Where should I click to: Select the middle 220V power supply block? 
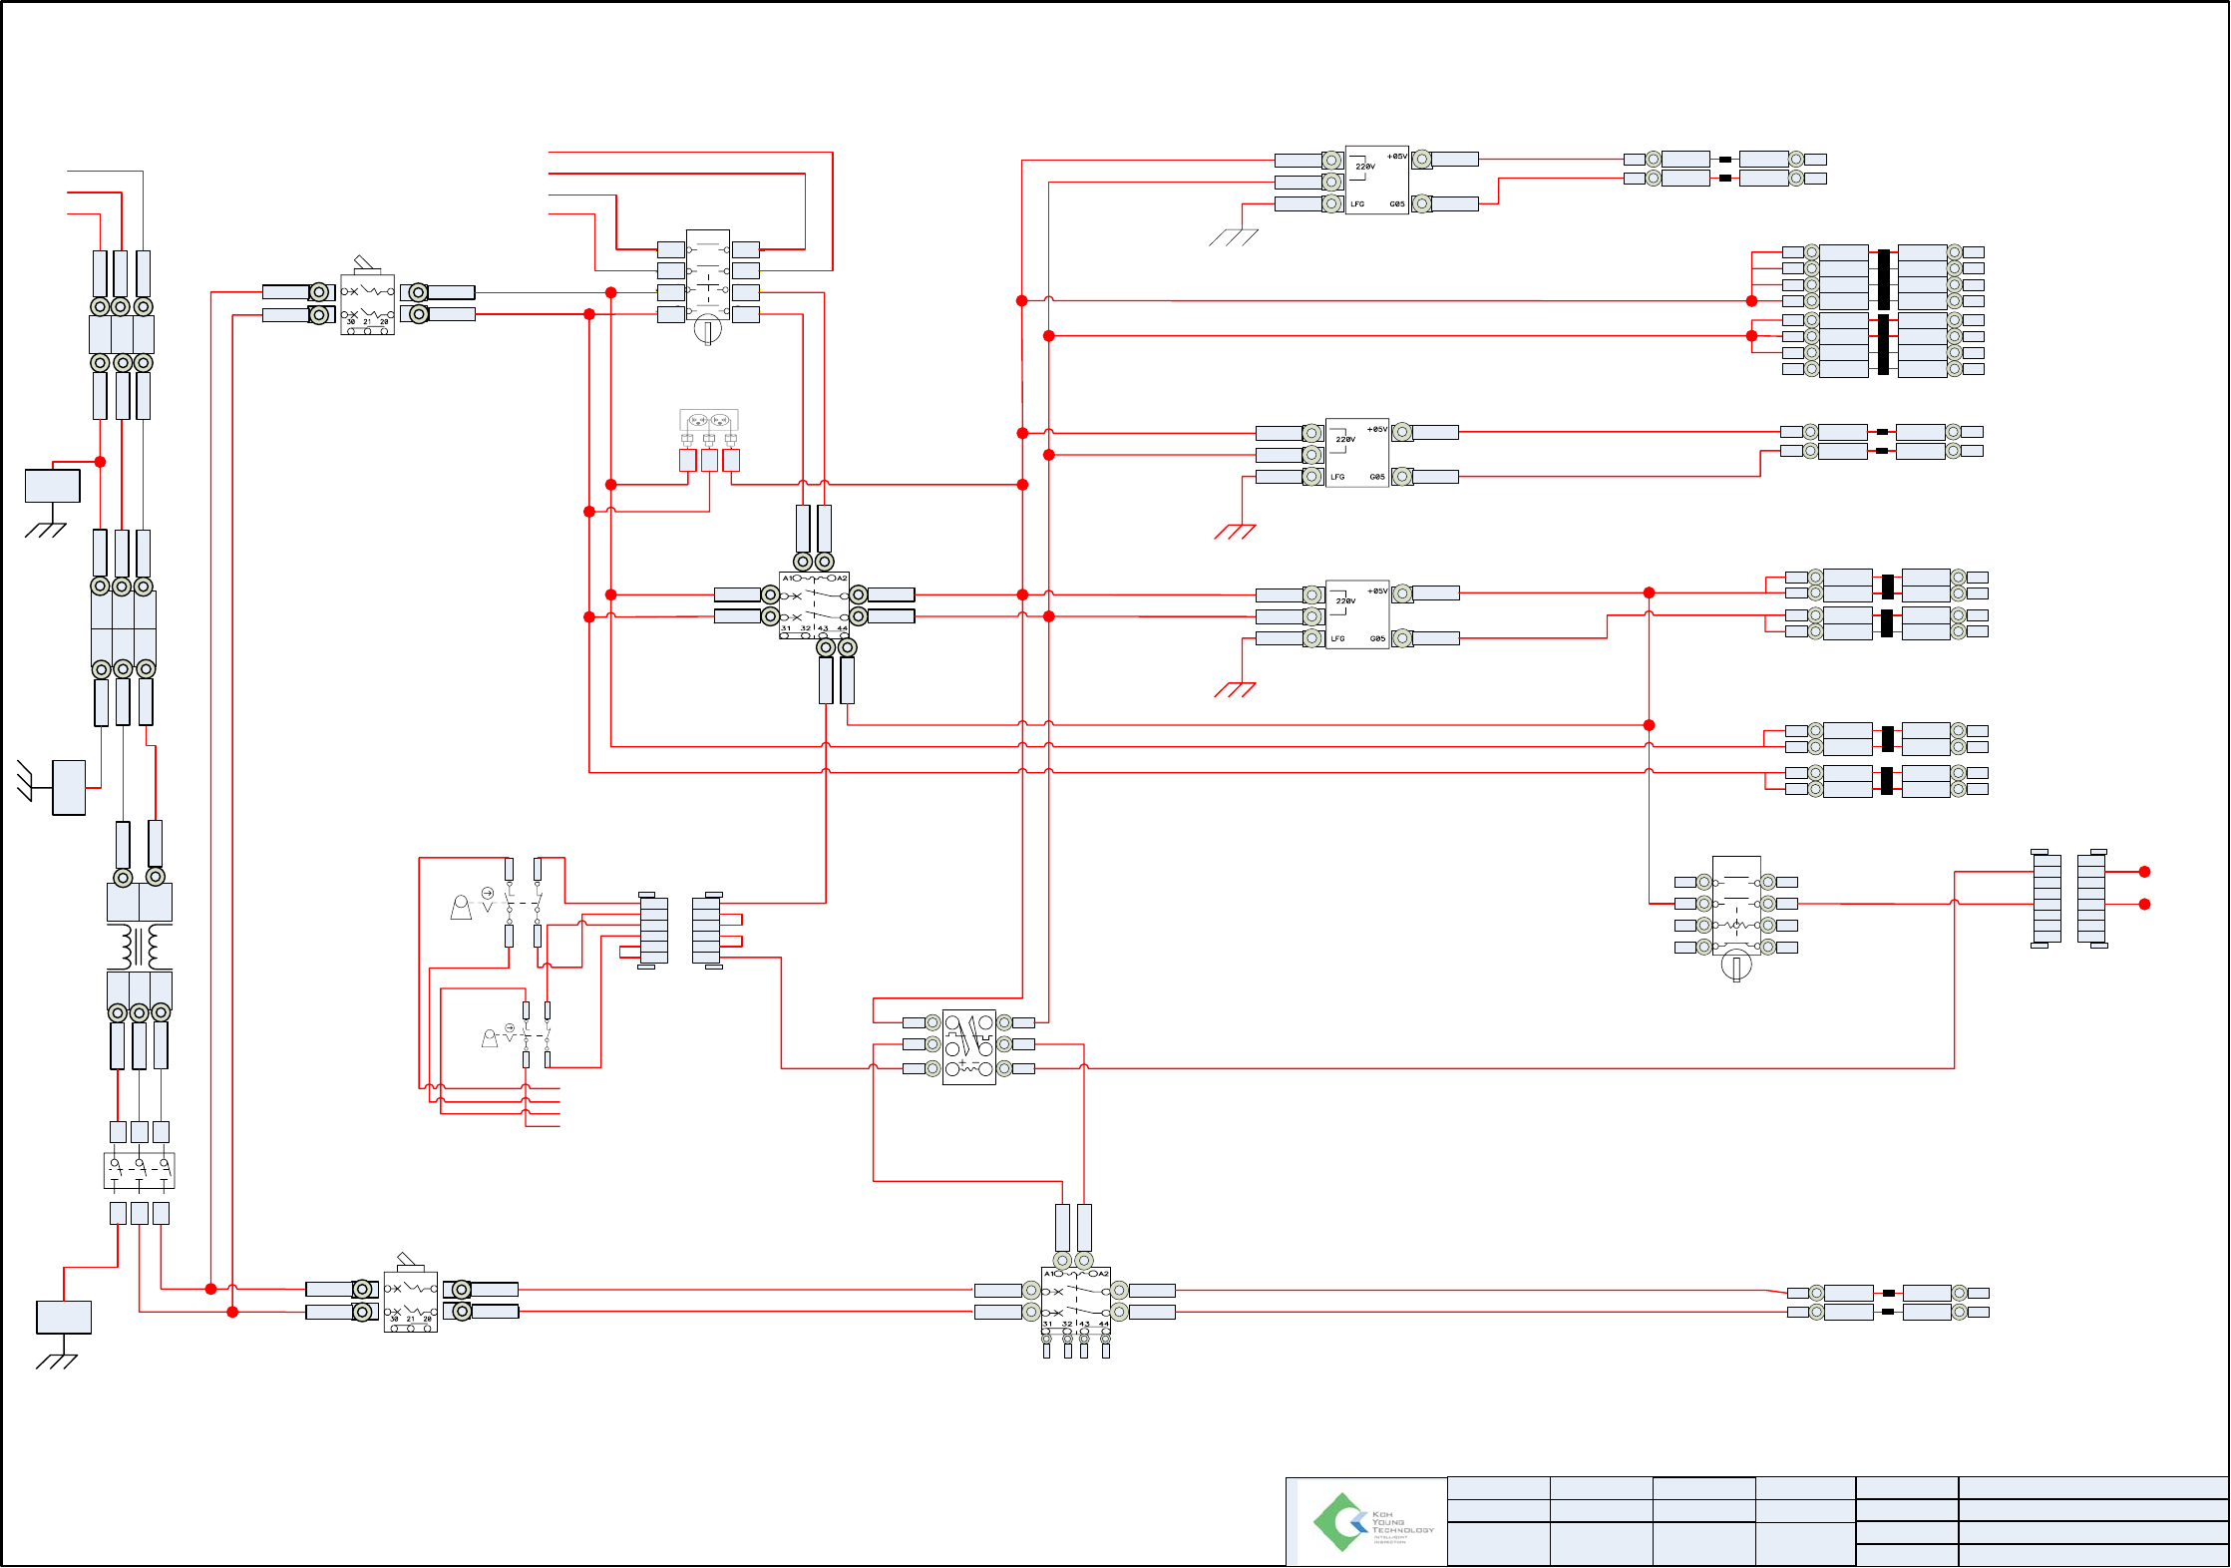point(1356,453)
